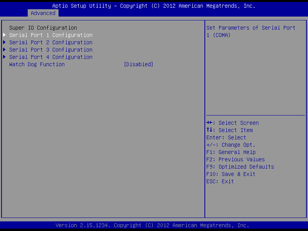The width and height of the screenshot is (308, 231).
Task: Click the ESC: Exit key hint
Action: point(220,181)
